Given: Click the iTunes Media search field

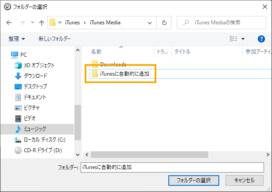Looking at the screenshot, I should pos(221,23).
